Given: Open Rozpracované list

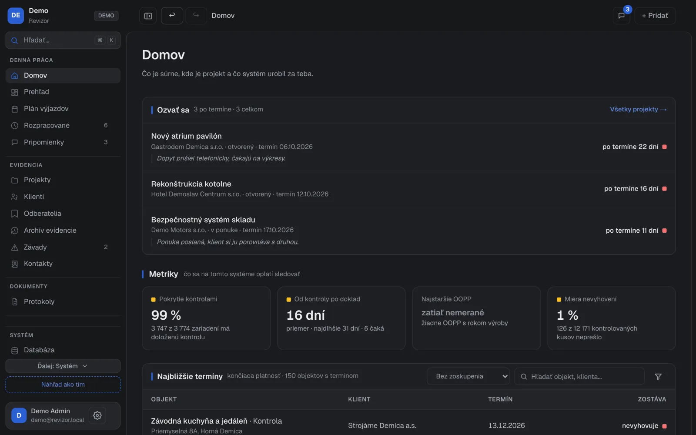Looking at the screenshot, I should coord(63,125).
